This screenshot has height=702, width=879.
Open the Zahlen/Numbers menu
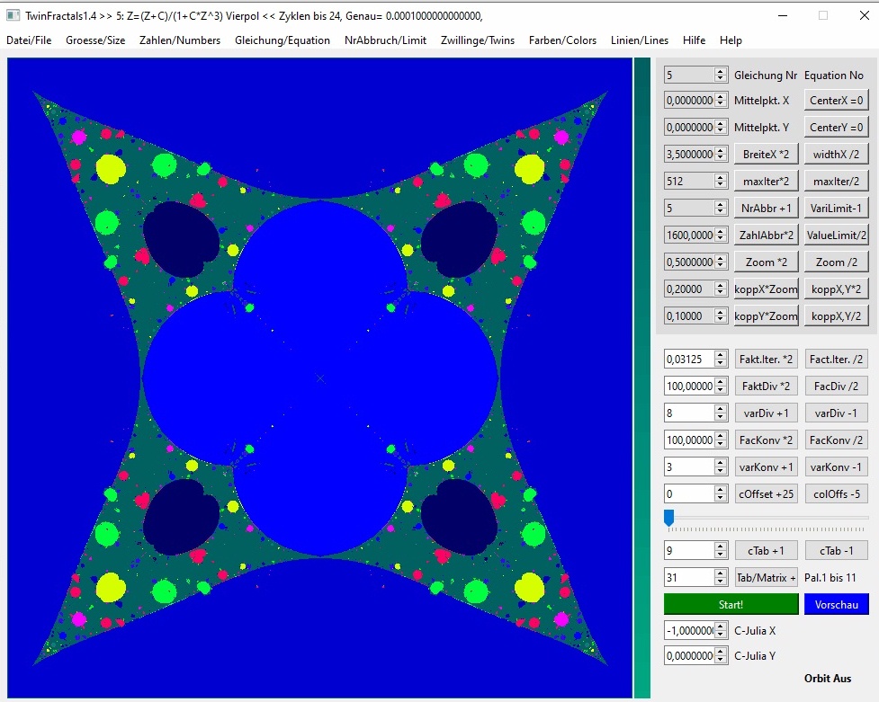coord(180,40)
